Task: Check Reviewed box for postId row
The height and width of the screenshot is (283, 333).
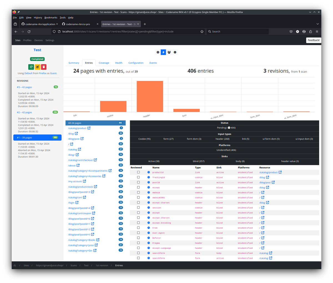Action: pyautogui.click(x=138, y=182)
